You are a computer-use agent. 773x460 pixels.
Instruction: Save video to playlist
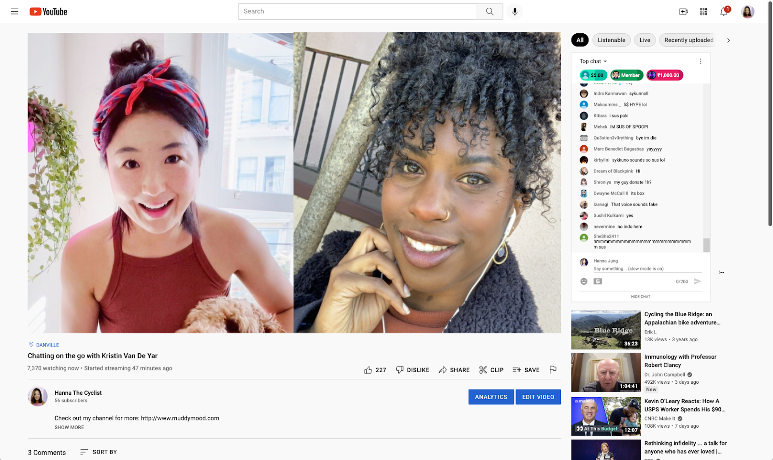pyautogui.click(x=526, y=370)
